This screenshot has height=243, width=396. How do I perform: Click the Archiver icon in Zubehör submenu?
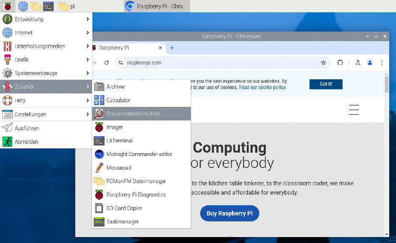99,87
